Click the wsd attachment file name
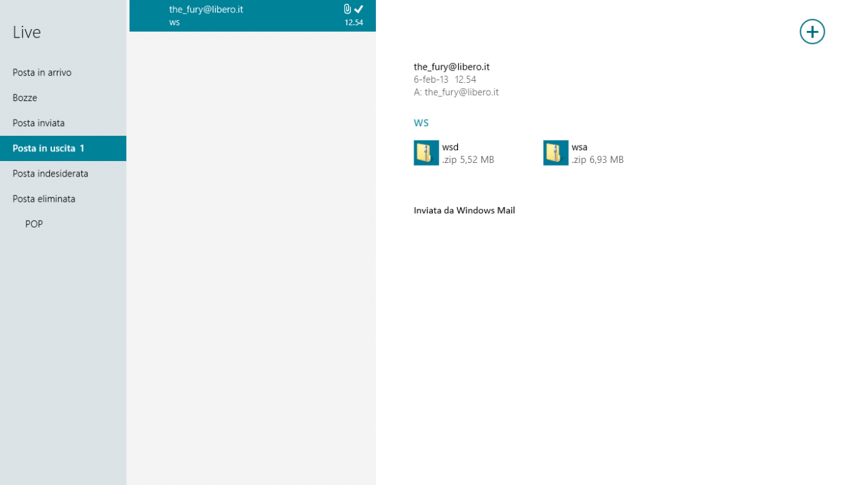863x485 pixels. coord(450,147)
